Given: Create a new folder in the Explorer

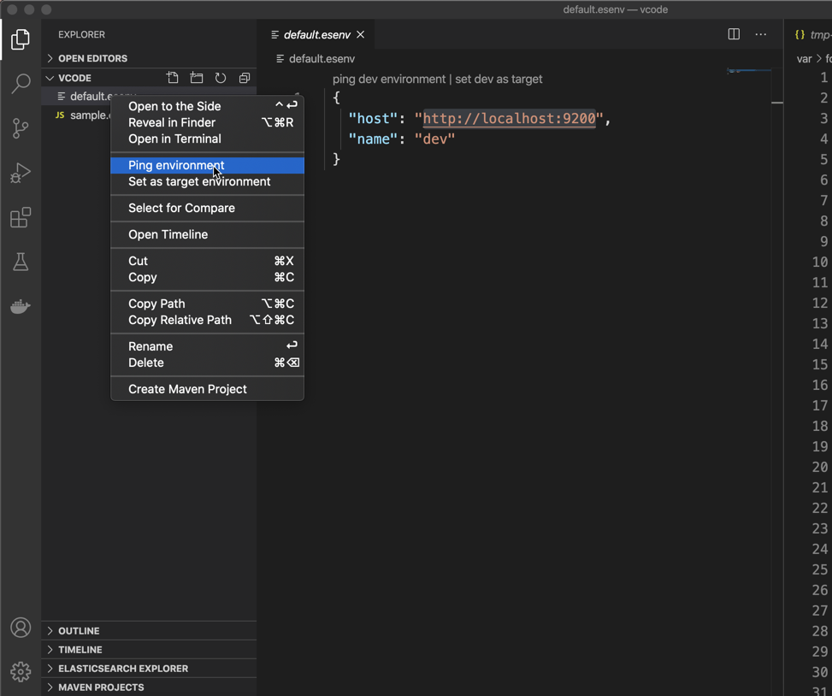Looking at the screenshot, I should (197, 78).
